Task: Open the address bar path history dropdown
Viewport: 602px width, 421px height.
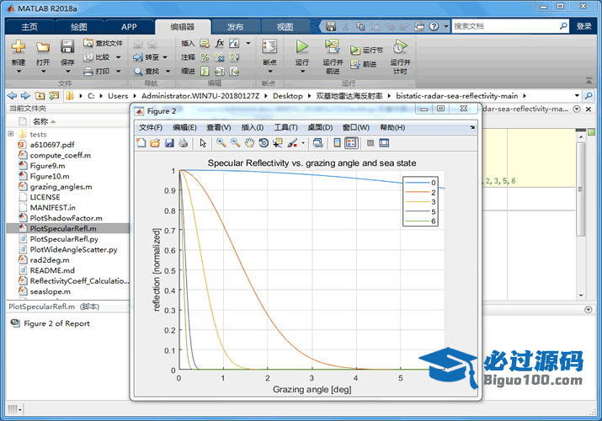Action: [577, 95]
